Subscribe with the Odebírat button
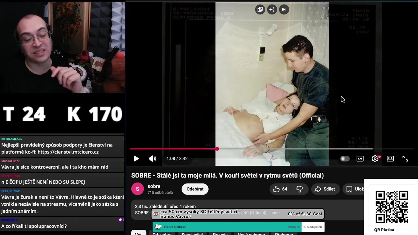Viewport: 418px width, 235px height. [195, 189]
